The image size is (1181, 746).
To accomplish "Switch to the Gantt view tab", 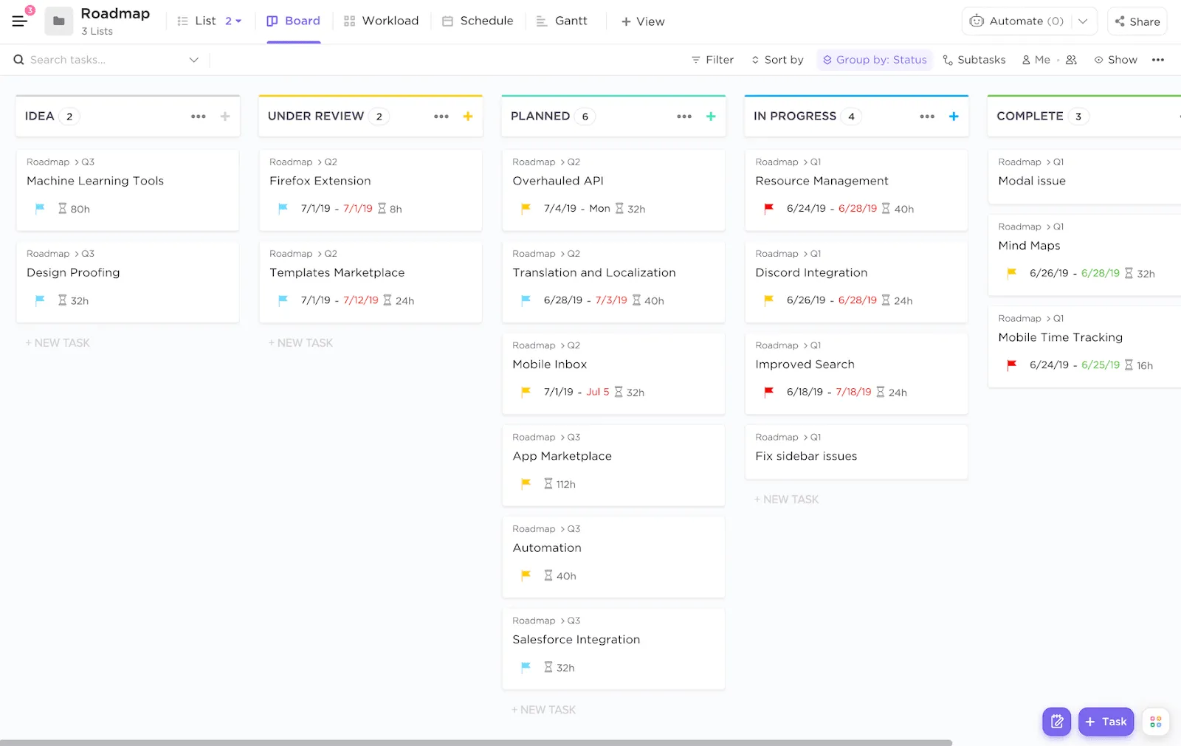I will click(562, 21).
